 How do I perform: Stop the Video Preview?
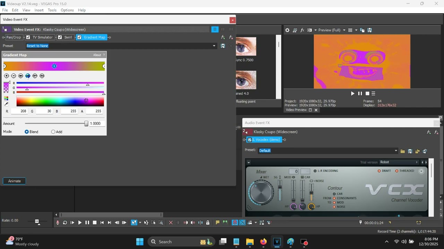367,93
